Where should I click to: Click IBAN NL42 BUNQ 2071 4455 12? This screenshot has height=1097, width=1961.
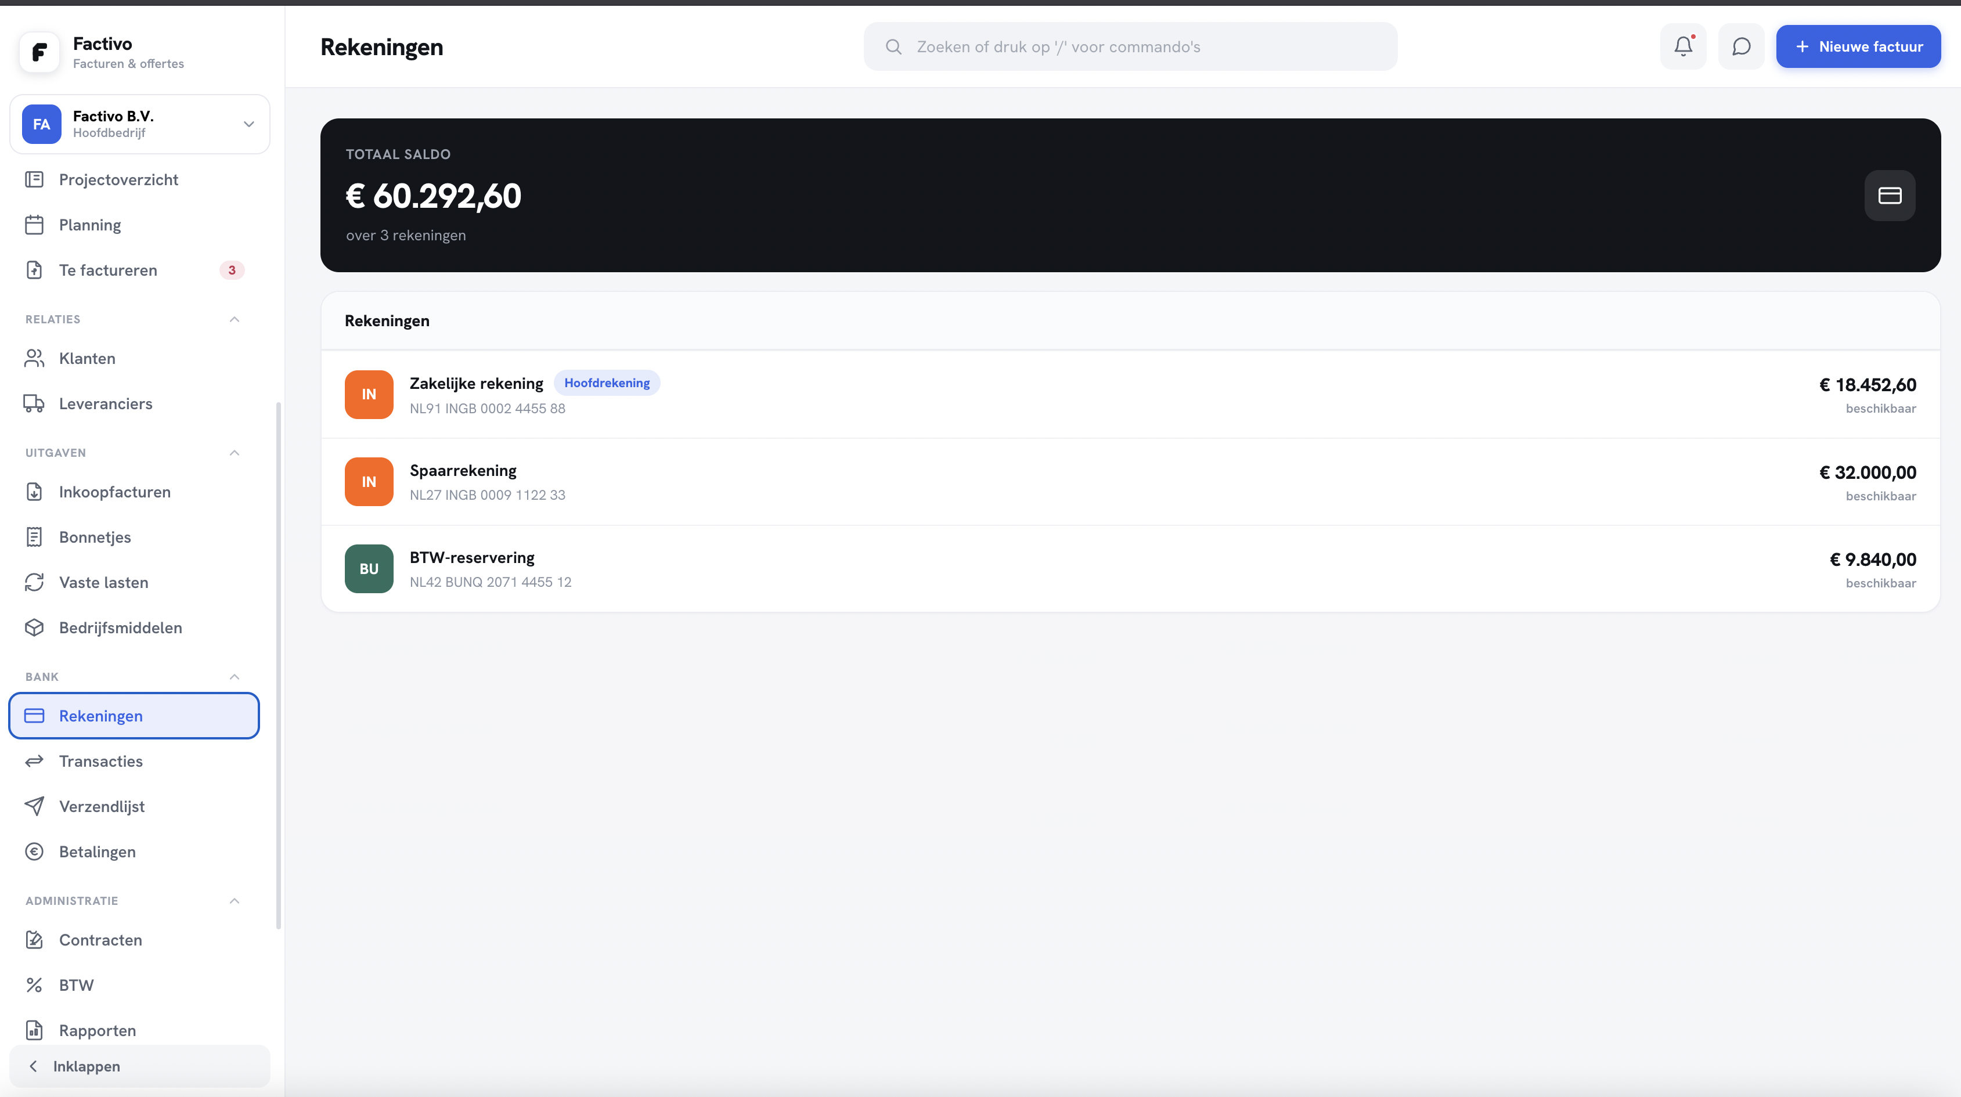click(x=490, y=582)
